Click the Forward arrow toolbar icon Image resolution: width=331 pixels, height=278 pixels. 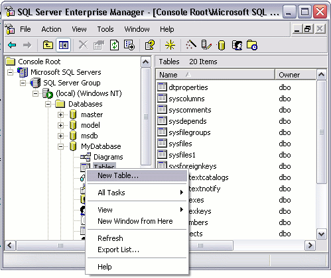point(27,45)
